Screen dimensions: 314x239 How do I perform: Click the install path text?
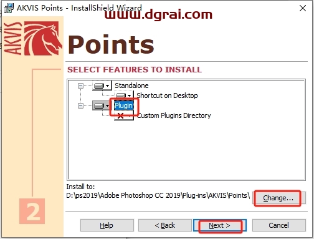(158, 195)
